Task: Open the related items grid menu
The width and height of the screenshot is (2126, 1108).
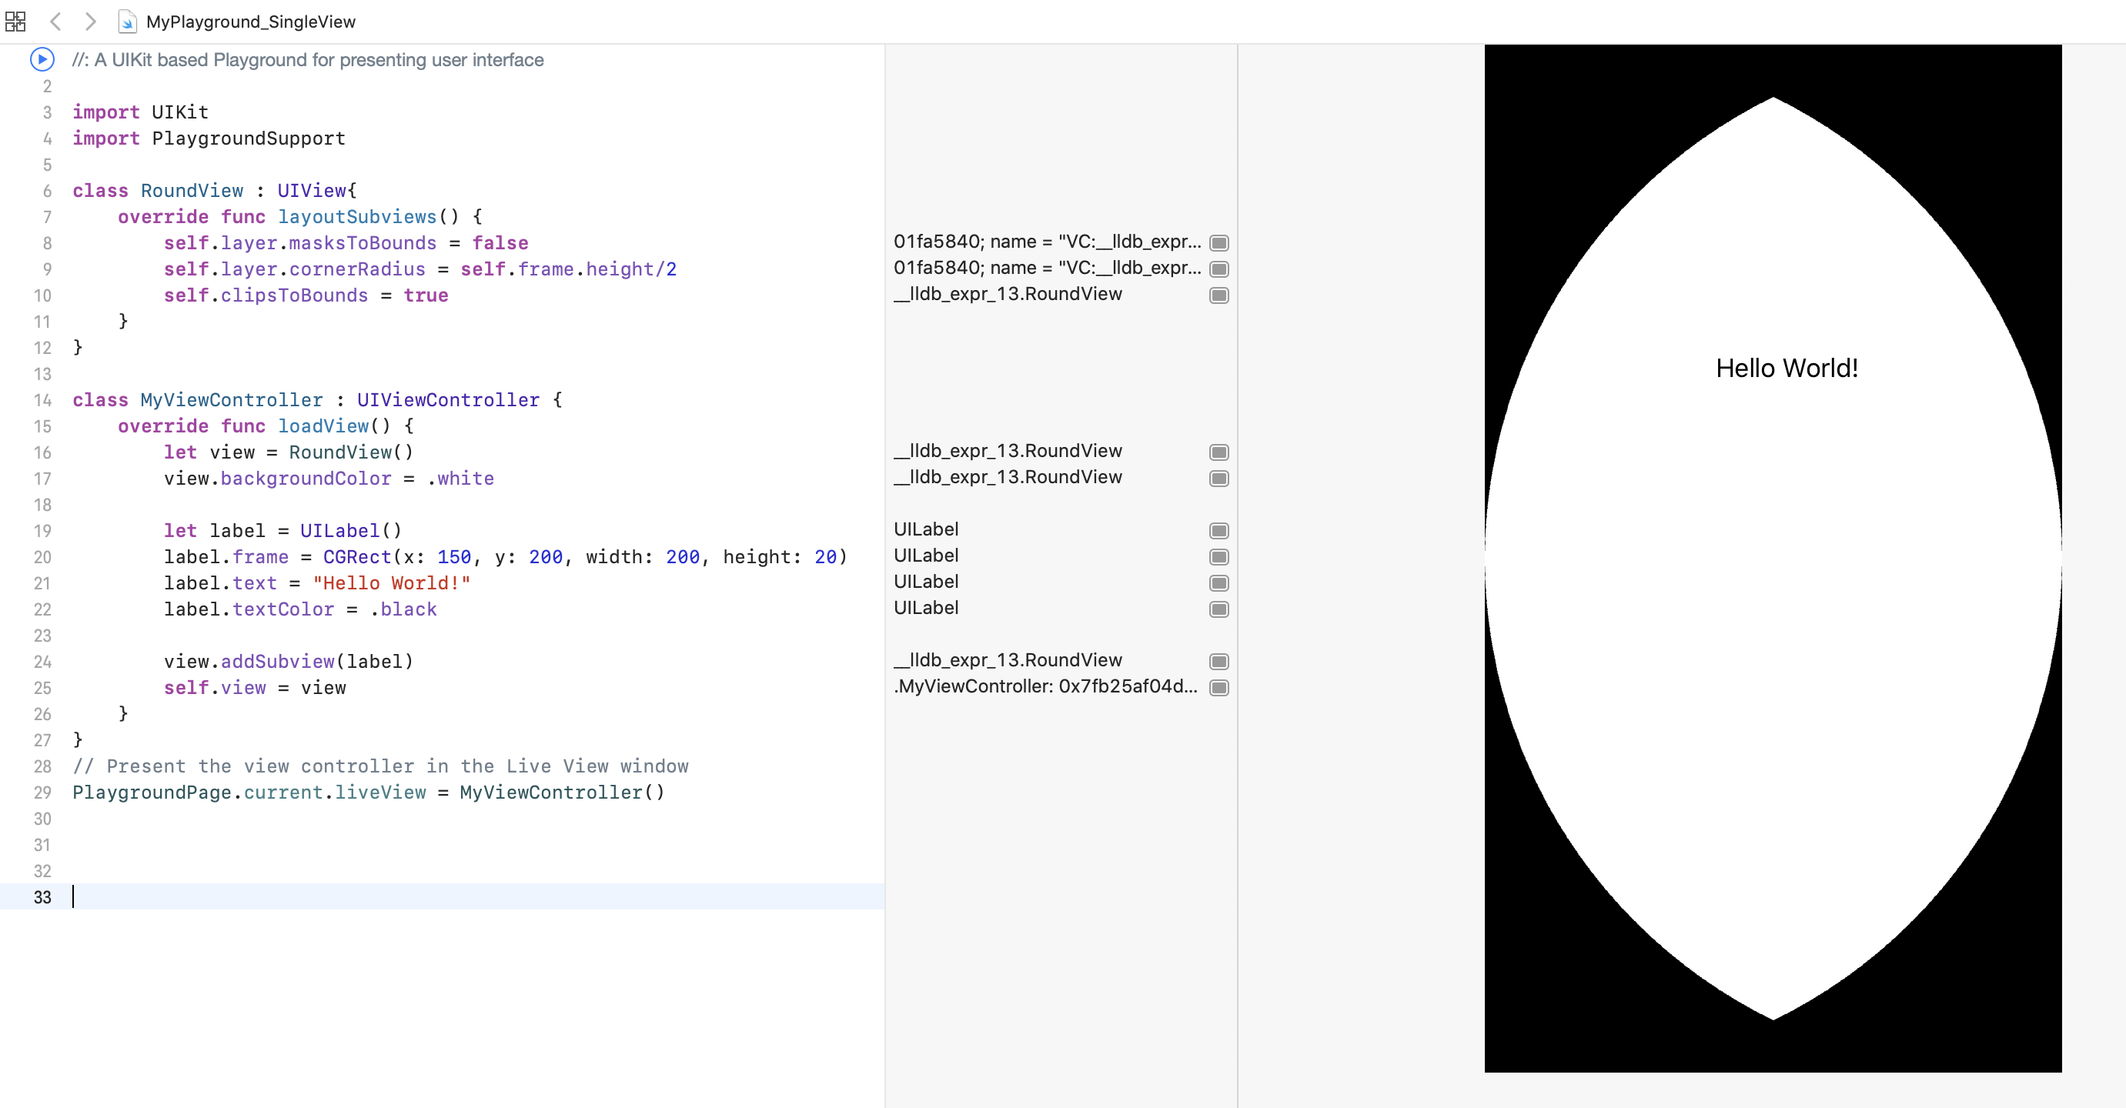Action: tap(15, 22)
